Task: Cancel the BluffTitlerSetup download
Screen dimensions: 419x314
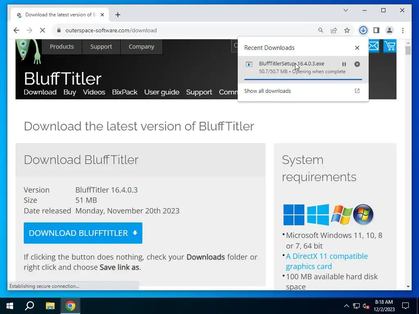Action: point(357,64)
